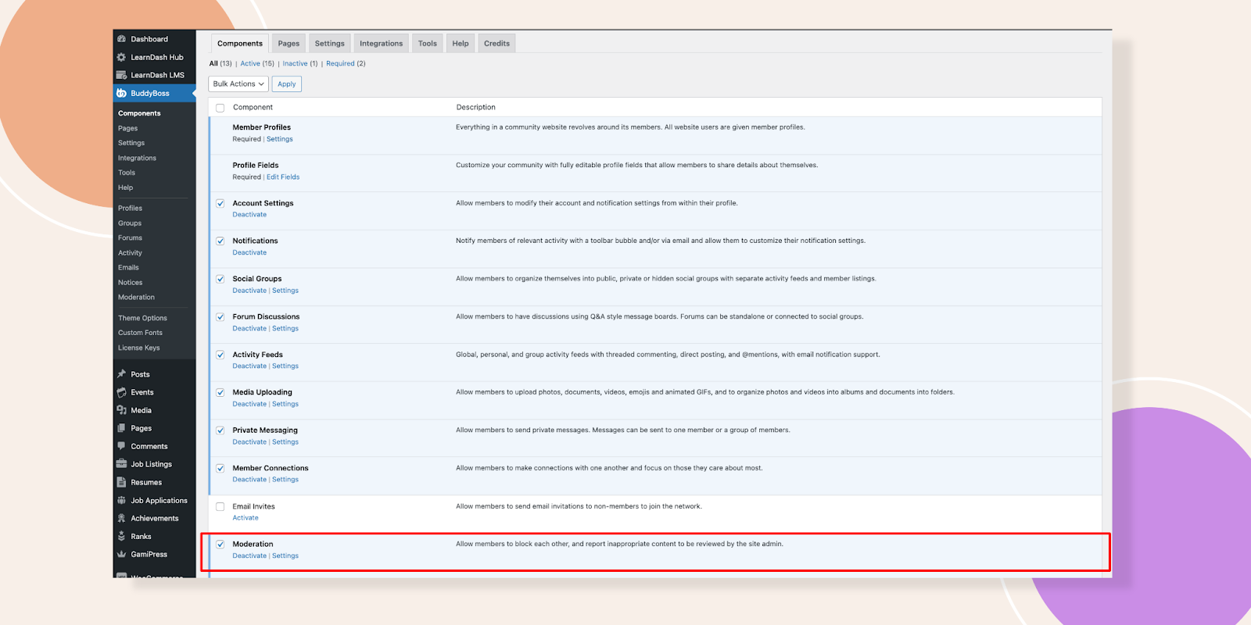
Task: Uncheck the Moderation component checkbox
Action: click(220, 545)
